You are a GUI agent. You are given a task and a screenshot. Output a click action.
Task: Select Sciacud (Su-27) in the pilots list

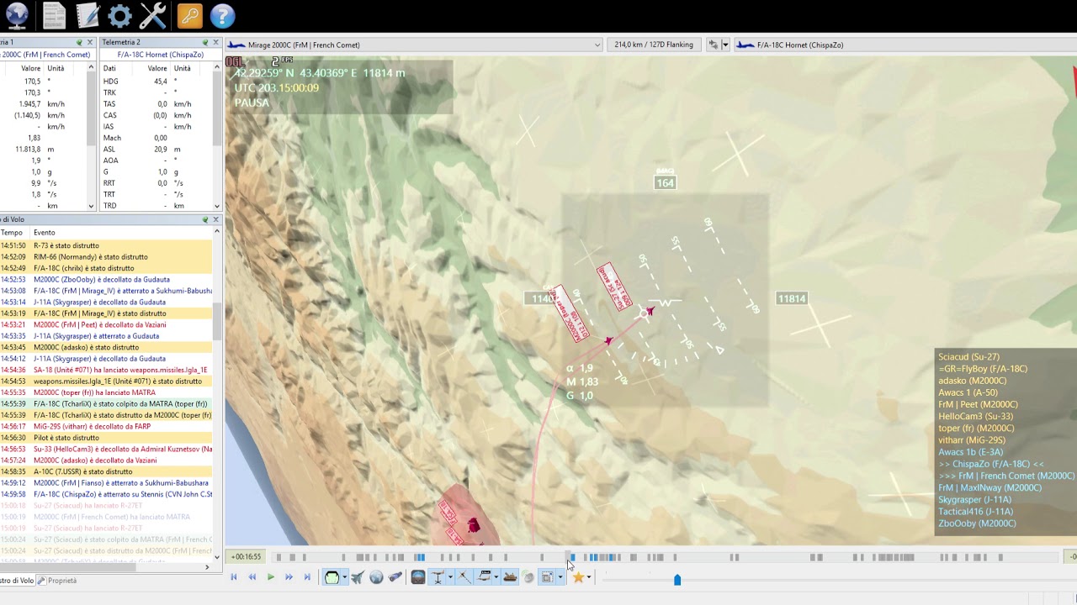point(968,357)
